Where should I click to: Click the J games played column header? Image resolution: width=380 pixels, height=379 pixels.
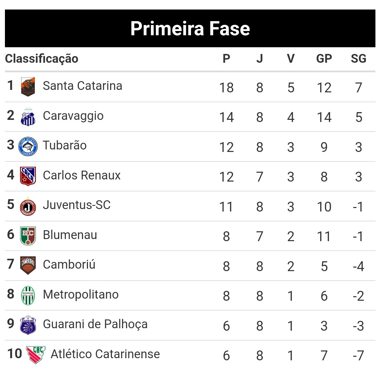click(259, 59)
